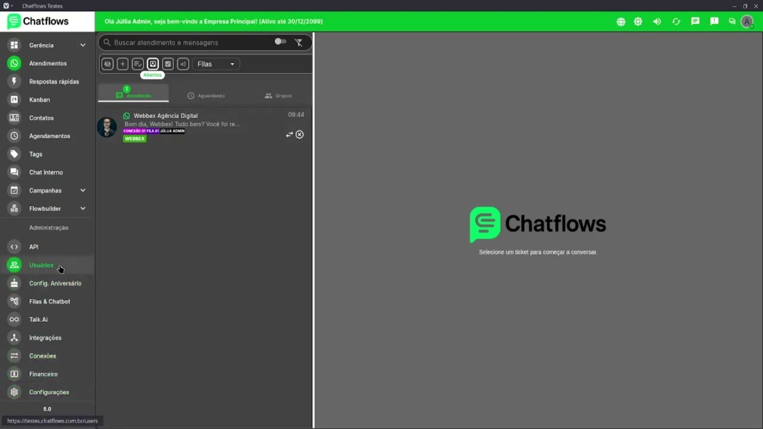Click the 09:44 timestamp on ticket
This screenshot has height=429, width=763.
click(296, 114)
